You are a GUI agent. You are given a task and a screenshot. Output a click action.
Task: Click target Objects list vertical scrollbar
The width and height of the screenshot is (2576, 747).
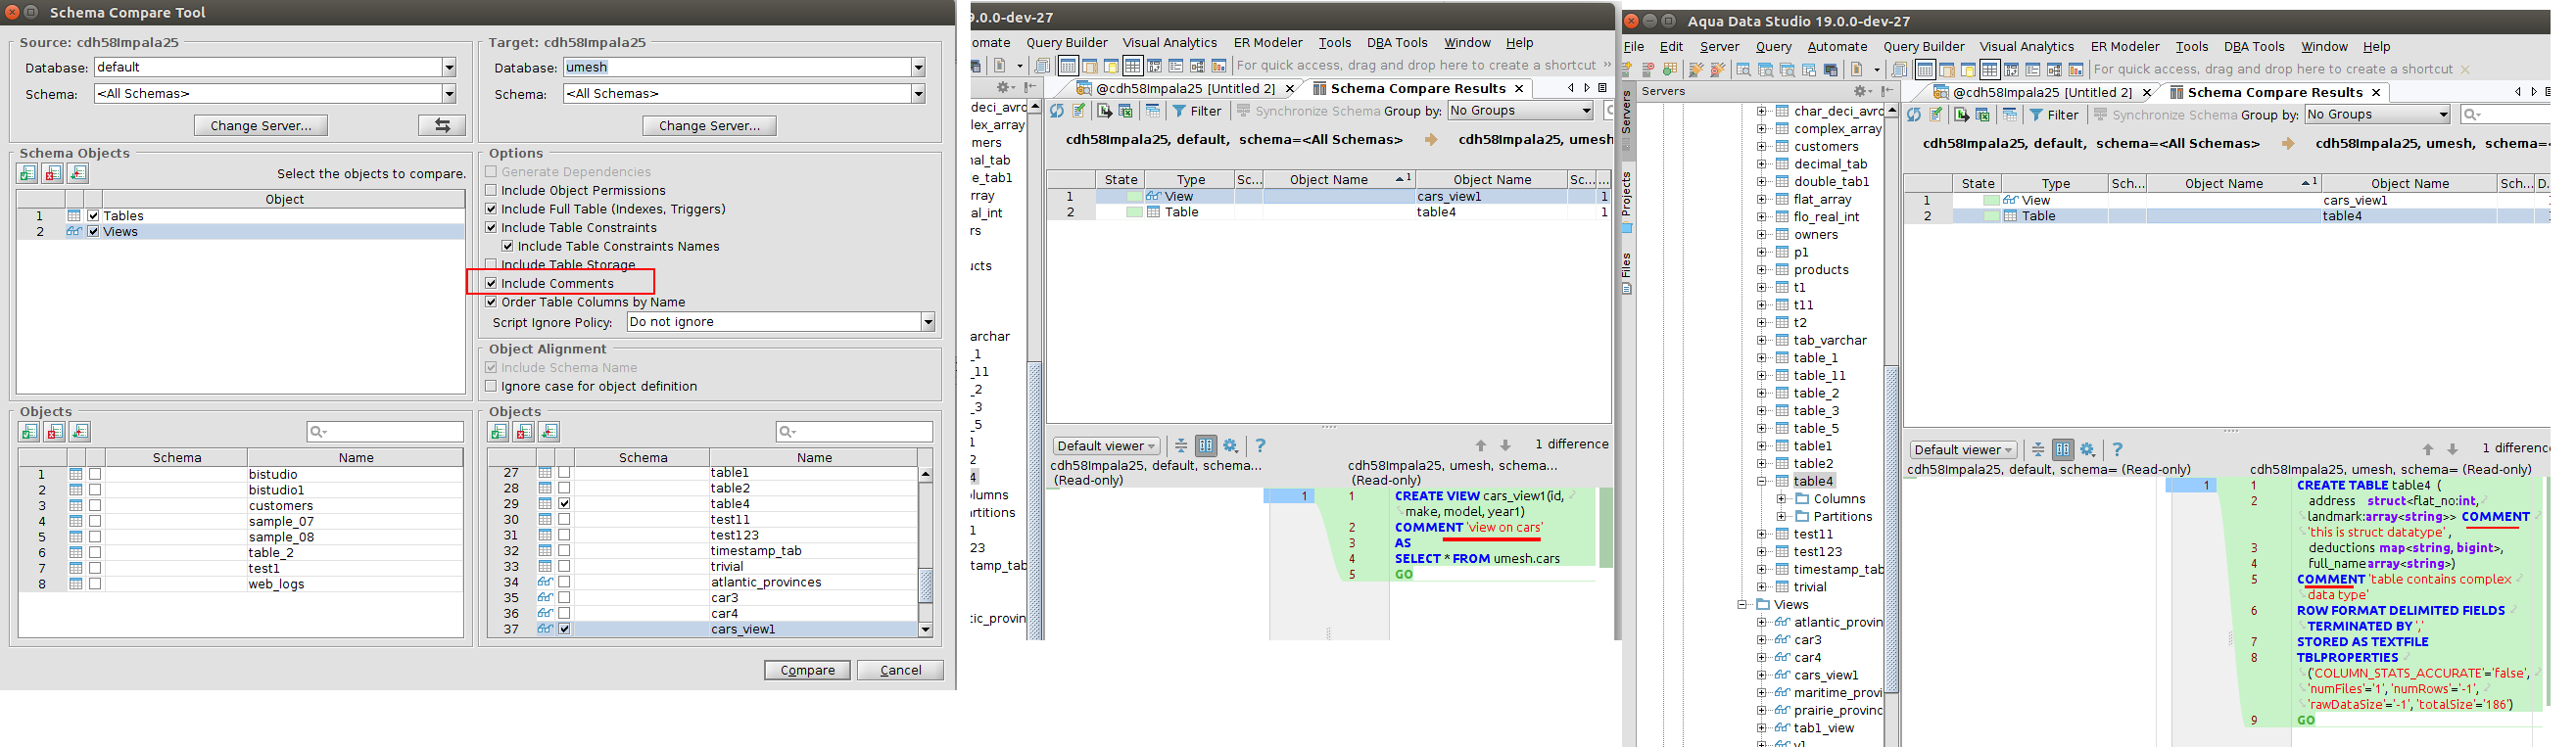pos(925,550)
